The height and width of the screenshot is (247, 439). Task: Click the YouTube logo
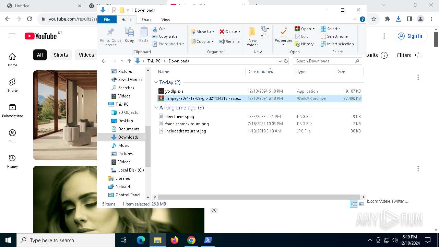(40, 36)
